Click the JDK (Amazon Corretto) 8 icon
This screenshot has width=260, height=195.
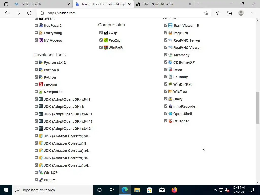point(41,143)
